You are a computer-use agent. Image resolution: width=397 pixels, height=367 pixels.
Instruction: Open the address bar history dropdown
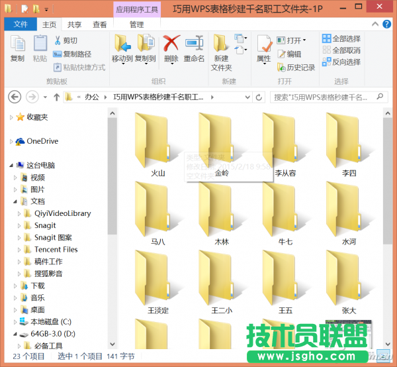(x=247, y=97)
